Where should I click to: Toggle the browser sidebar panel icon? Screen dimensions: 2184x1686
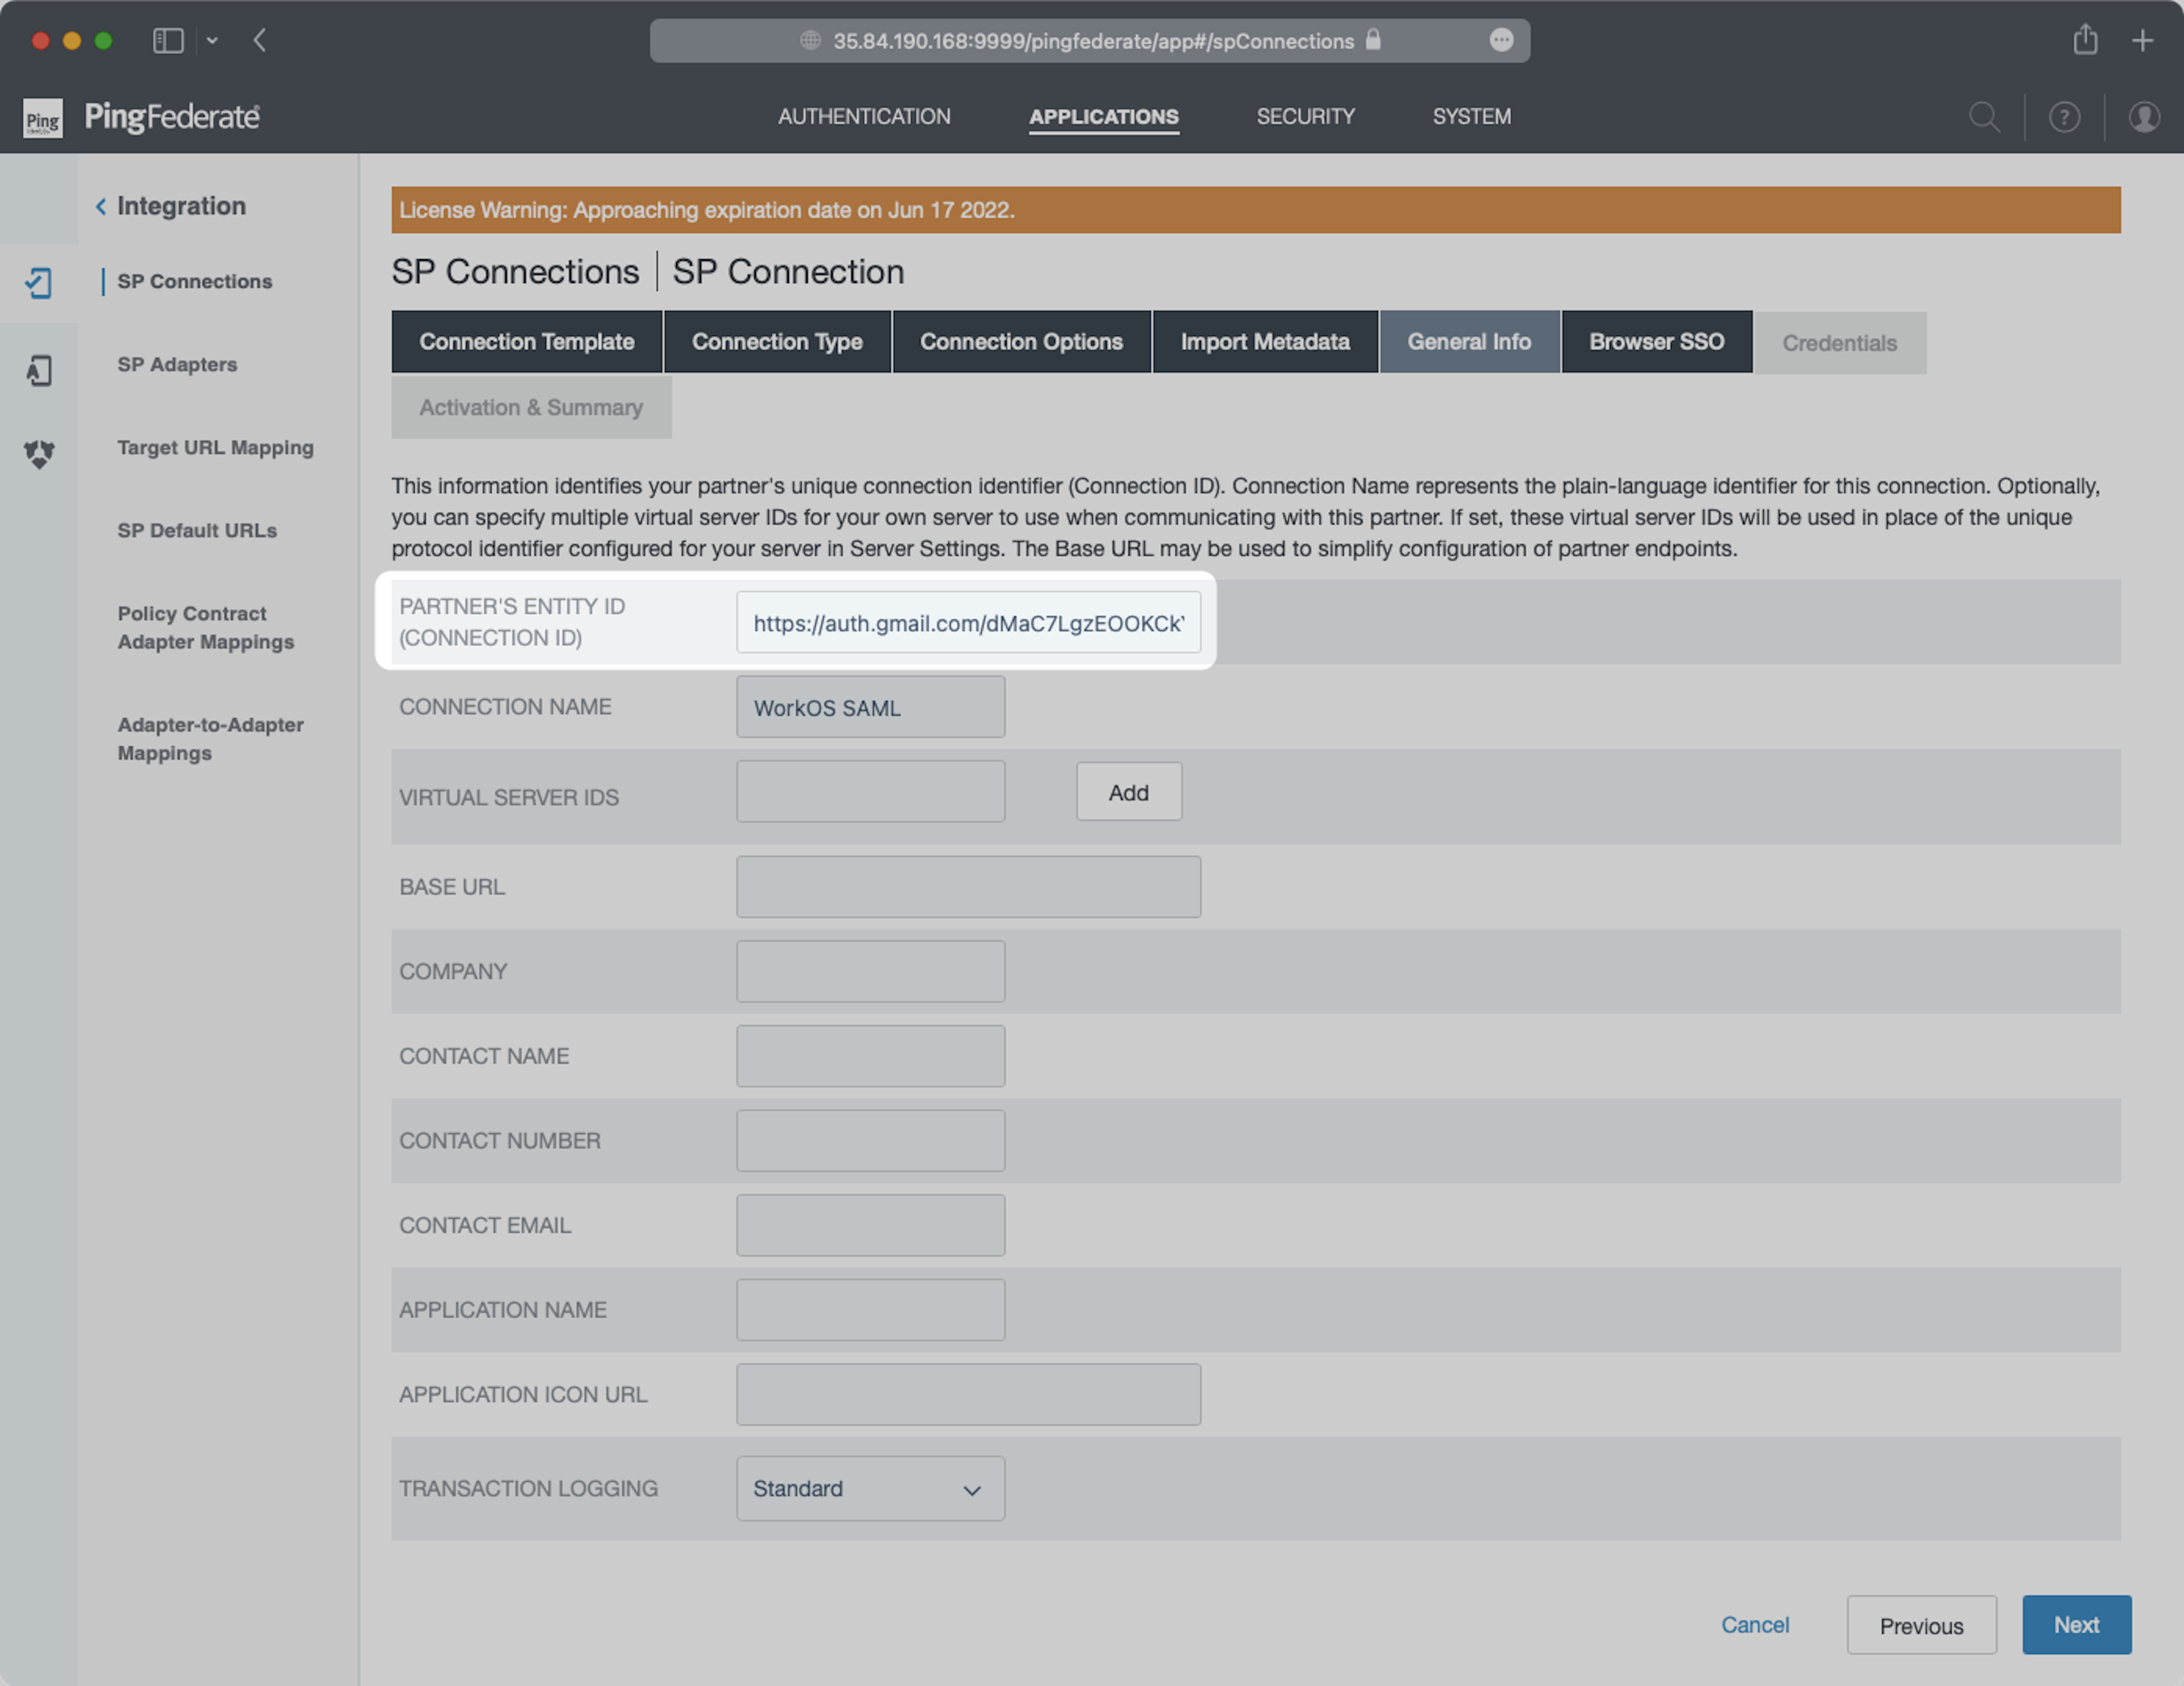coord(168,41)
